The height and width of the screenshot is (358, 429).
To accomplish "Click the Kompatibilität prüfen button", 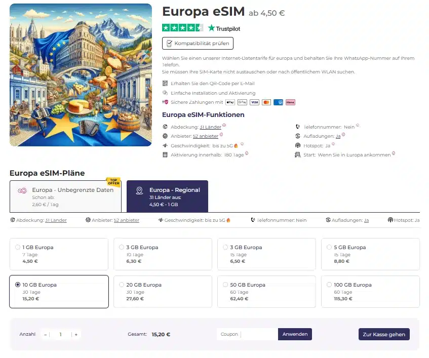I will click(198, 43).
